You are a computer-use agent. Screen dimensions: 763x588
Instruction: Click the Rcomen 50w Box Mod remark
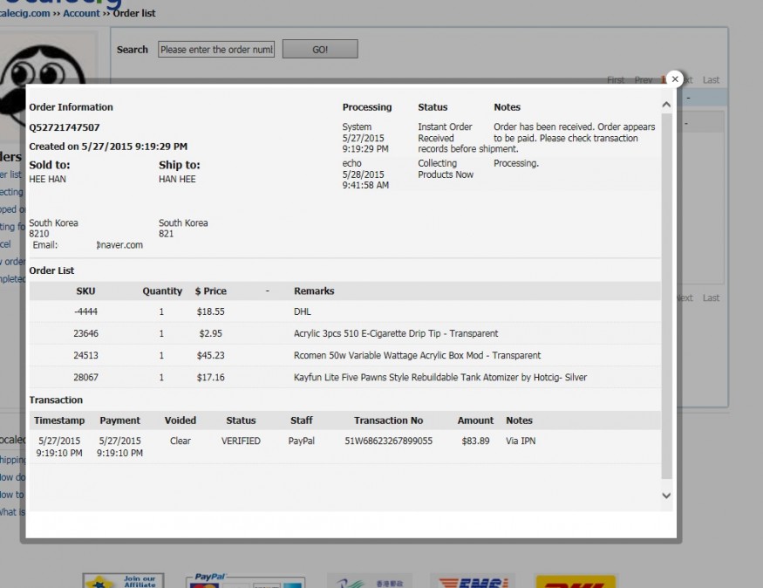pos(417,355)
